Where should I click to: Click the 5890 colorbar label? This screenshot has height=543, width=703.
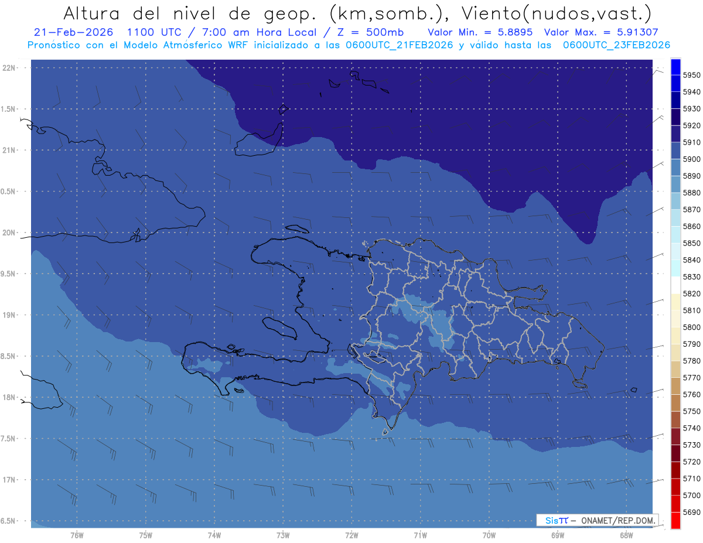[x=691, y=176]
